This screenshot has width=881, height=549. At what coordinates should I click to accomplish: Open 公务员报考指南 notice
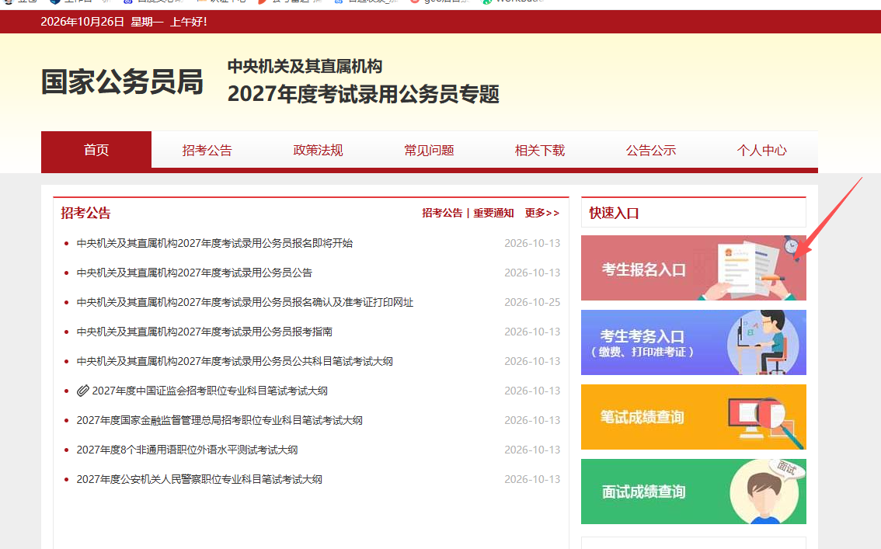tap(204, 332)
